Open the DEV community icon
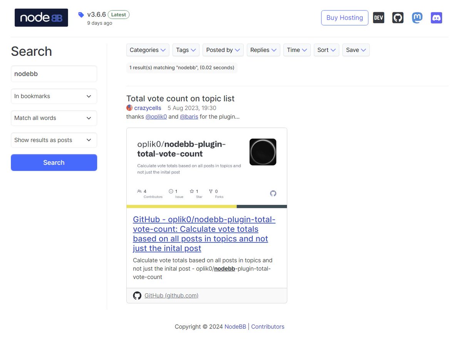462x345 pixels. point(379,18)
